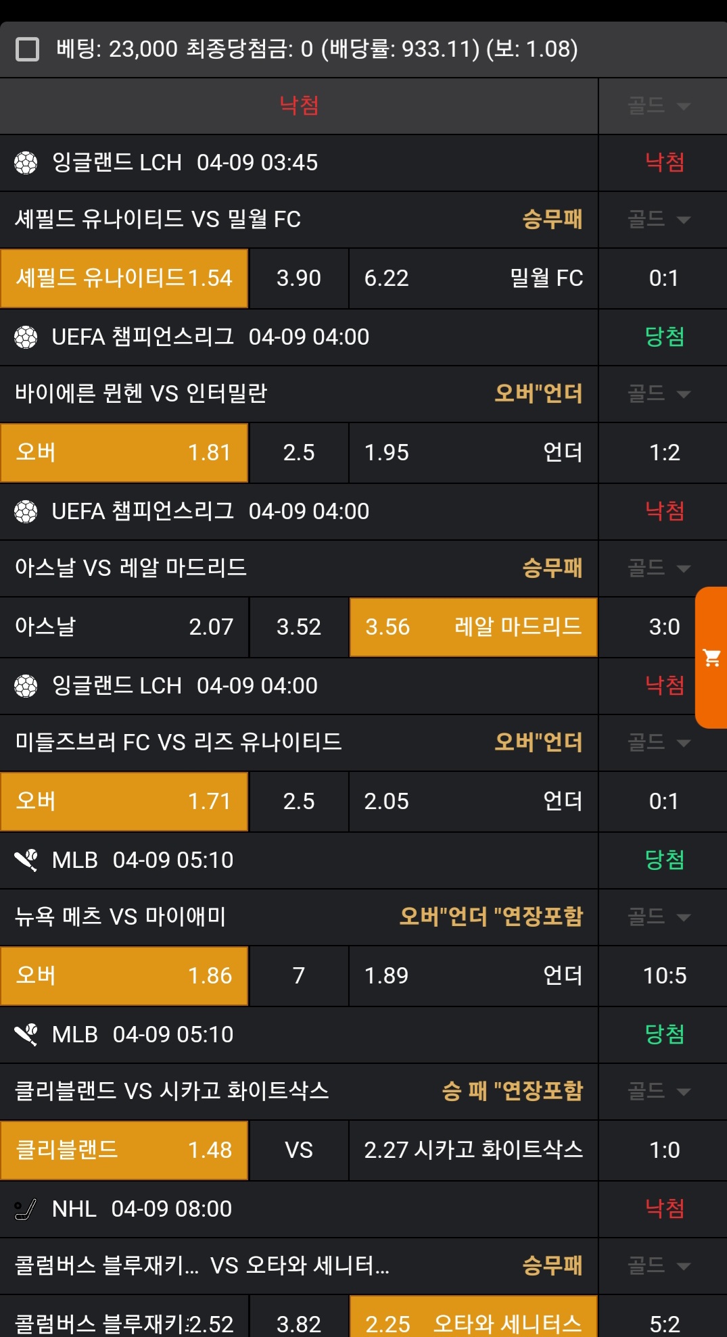Image resolution: width=727 pixels, height=1337 pixels.
Task: Select 셰필드 유나이티드 1.54 odds cell
Action: (x=124, y=278)
